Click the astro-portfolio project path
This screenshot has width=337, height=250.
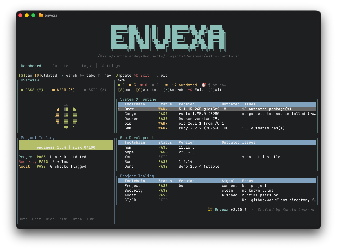[x=169, y=56]
